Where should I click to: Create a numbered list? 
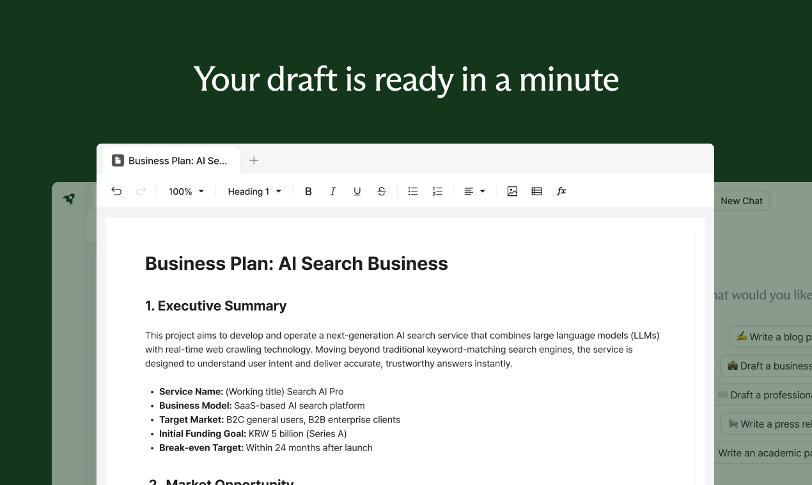point(437,191)
